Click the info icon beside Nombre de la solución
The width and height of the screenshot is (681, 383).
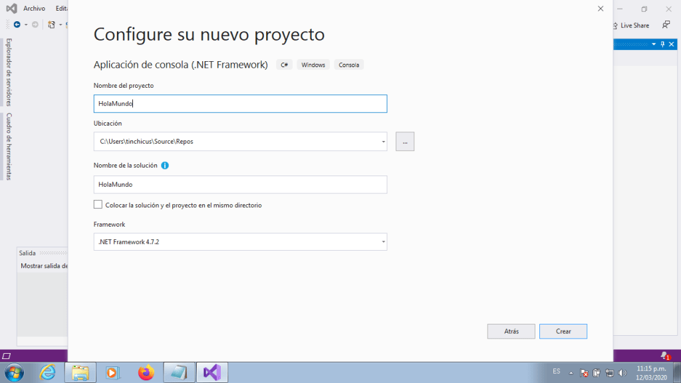tap(165, 166)
